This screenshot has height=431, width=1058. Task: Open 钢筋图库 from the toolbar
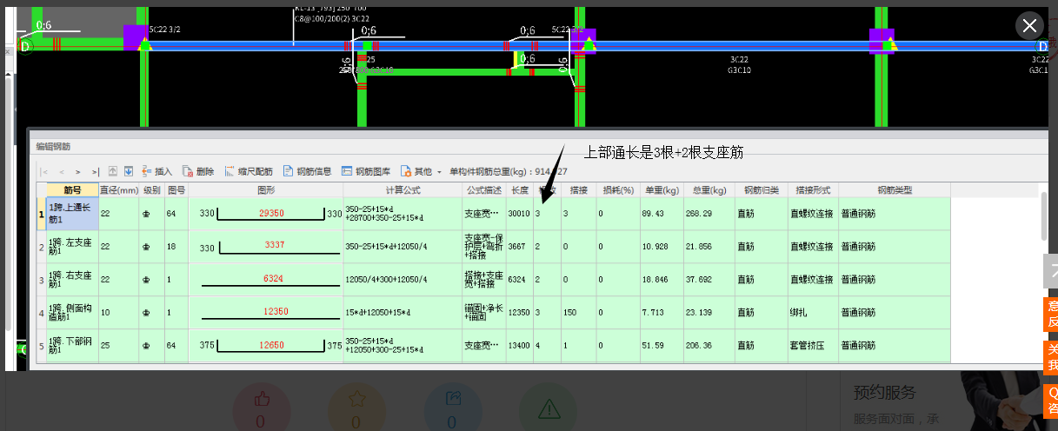click(366, 171)
